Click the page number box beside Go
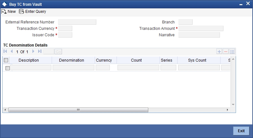The width and height of the screenshot is (253, 138). pyautogui.click(x=49, y=52)
